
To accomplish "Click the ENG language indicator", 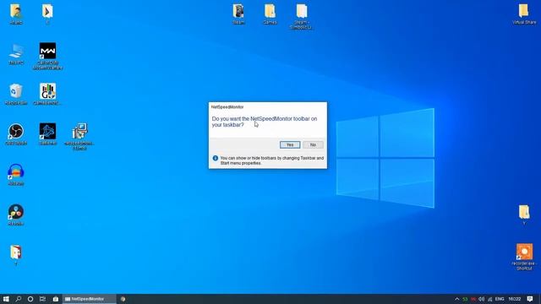I will pyautogui.click(x=500, y=299).
